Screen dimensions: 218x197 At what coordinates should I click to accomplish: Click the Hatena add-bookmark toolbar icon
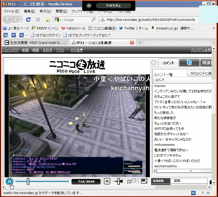tap(22, 35)
